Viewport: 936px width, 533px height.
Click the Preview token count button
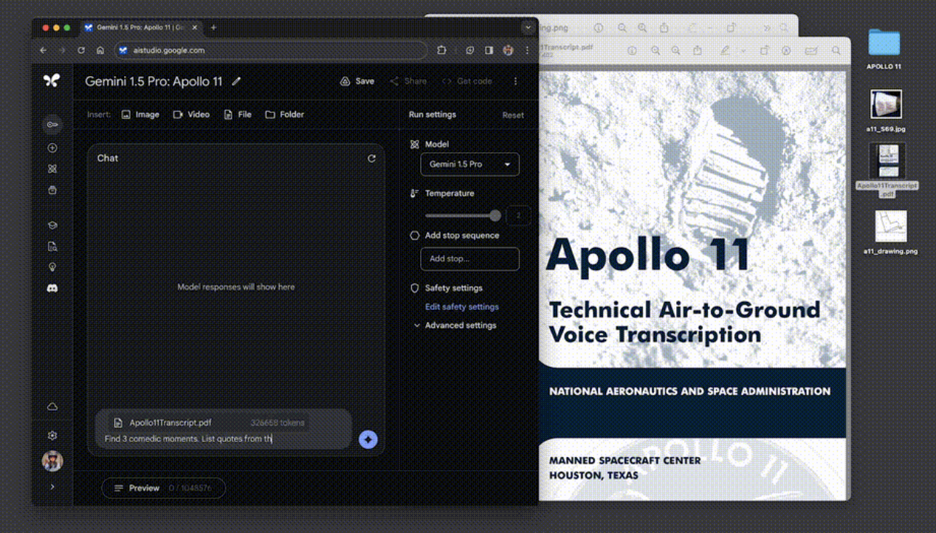pos(163,488)
